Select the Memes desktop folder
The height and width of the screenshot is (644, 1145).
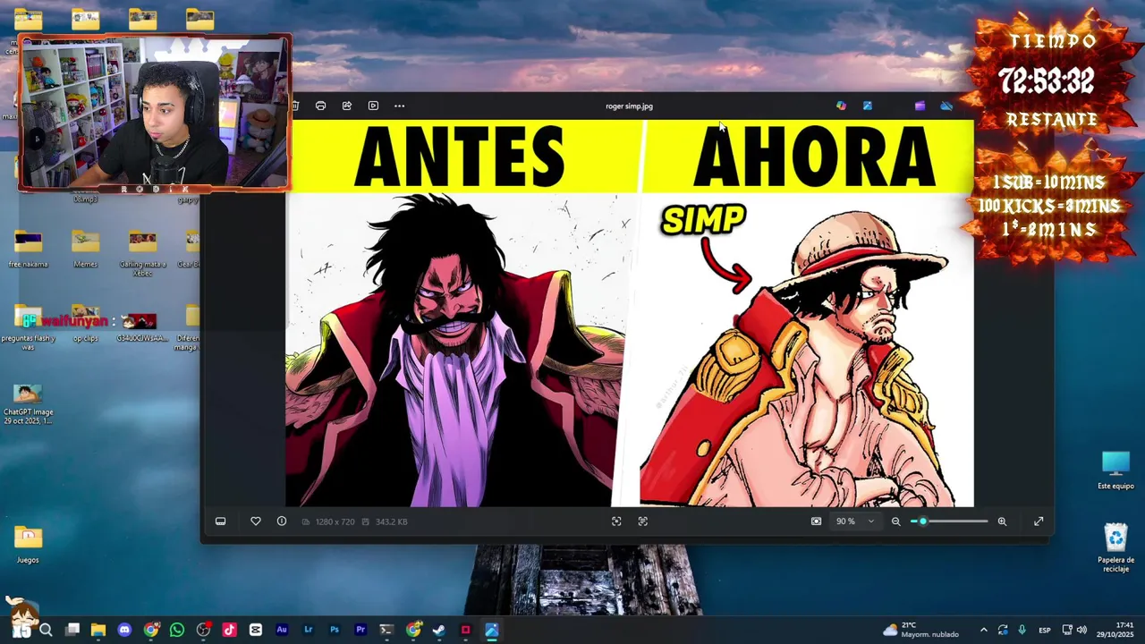tap(85, 249)
